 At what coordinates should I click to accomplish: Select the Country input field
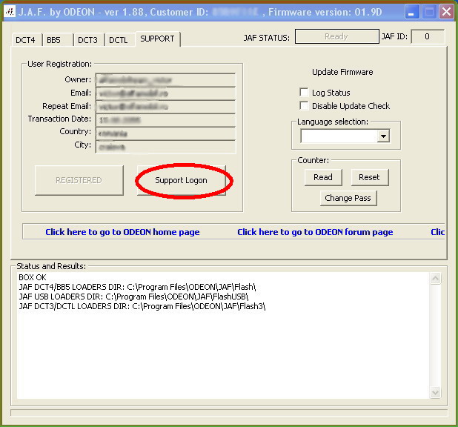click(165, 133)
